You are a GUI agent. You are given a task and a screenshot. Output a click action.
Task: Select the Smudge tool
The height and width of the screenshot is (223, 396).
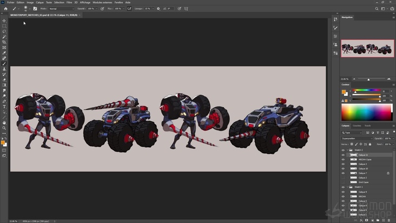(x=4, y=90)
